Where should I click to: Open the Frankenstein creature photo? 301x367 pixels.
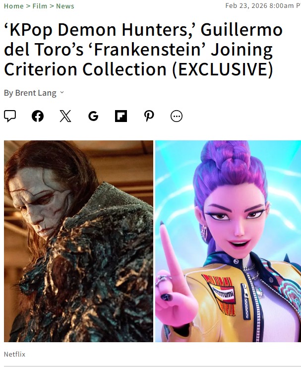[x=79, y=241]
